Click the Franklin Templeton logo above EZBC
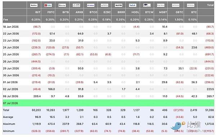216x137 pixels. pyautogui.click(x=104, y=5)
